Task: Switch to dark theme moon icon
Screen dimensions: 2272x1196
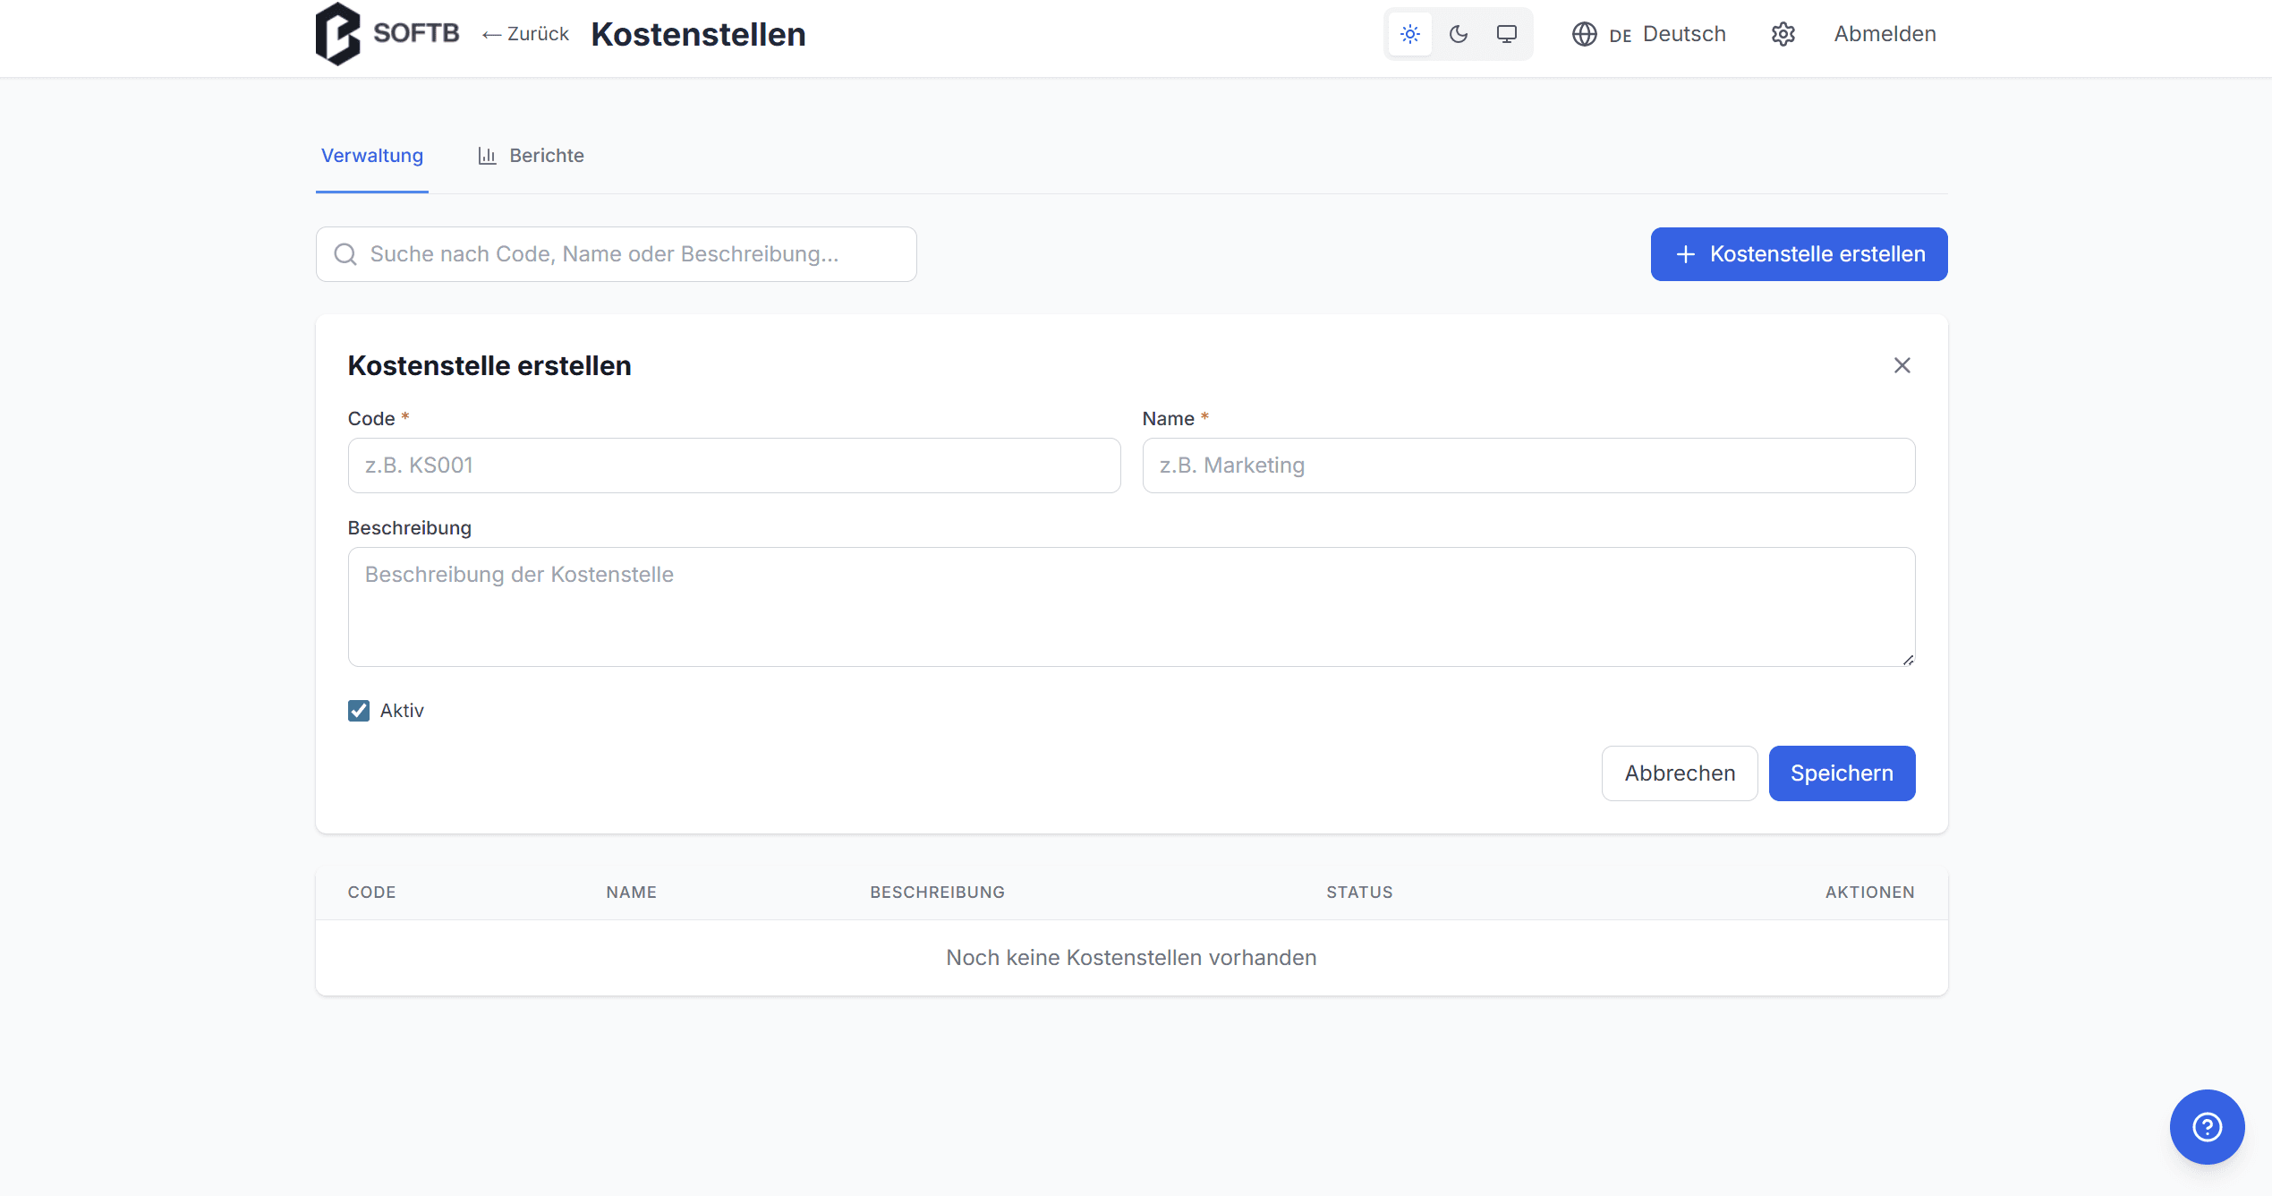Action: [1459, 34]
